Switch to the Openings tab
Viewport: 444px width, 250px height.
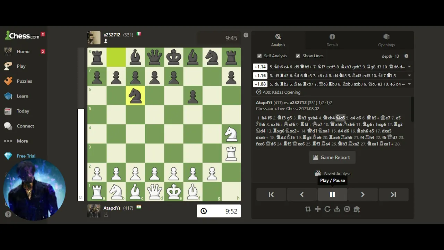pyautogui.click(x=386, y=40)
